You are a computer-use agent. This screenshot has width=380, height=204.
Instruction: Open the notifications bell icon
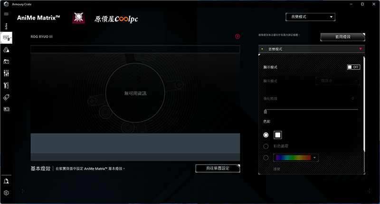(6, 181)
